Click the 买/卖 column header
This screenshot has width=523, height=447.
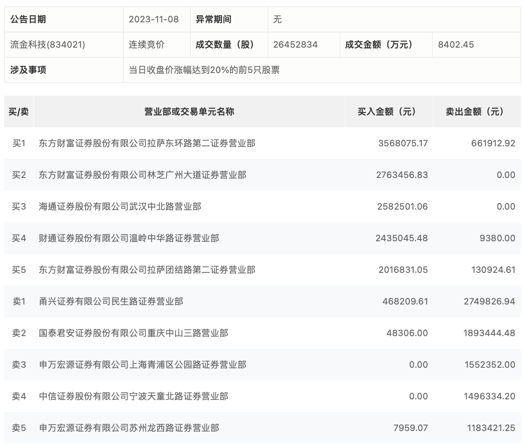tap(19, 112)
